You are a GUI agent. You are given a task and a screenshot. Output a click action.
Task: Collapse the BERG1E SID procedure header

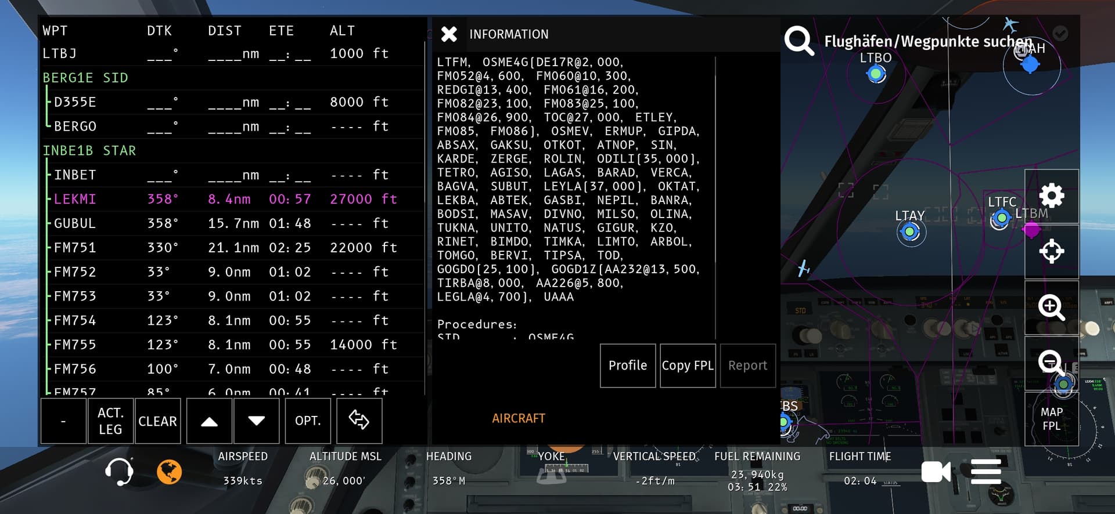[x=85, y=78]
